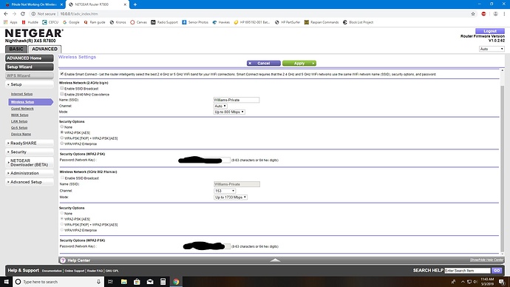Open the Chrome profile avatar
Screen dimensions: 510x287
click(495, 13)
